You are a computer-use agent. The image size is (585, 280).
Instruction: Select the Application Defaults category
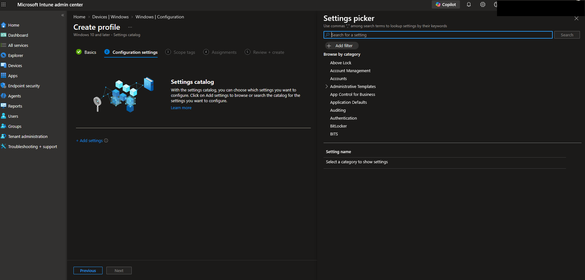349,102
